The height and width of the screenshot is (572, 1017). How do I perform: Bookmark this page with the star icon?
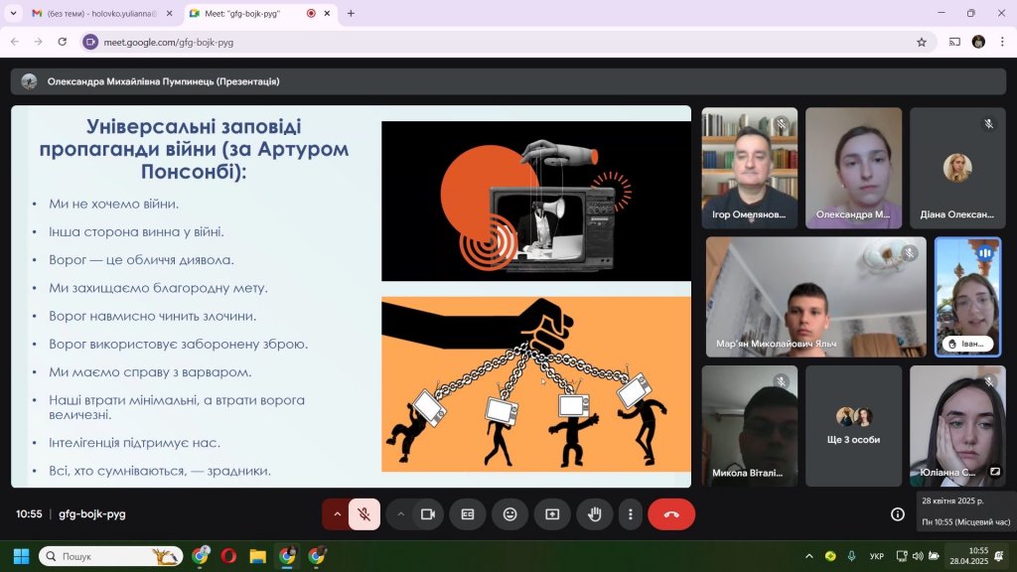point(921,42)
